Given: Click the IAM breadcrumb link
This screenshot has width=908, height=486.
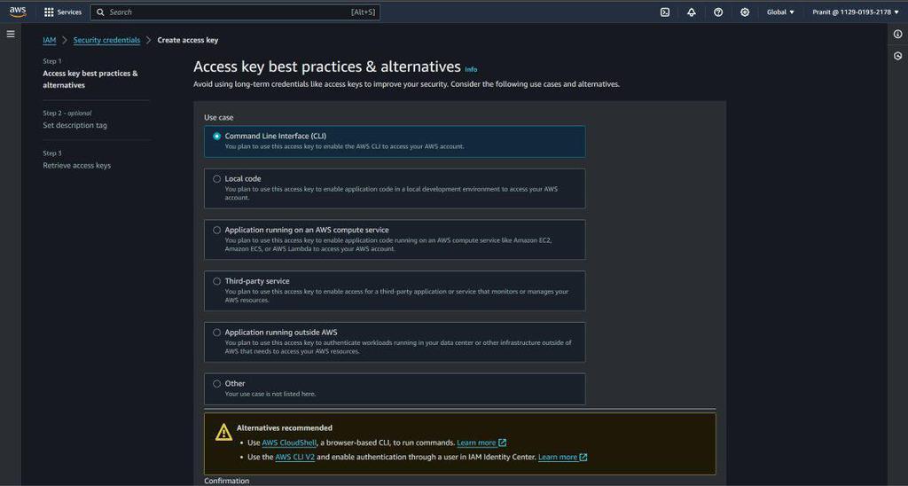Looking at the screenshot, I should pyautogui.click(x=50, y=41).
